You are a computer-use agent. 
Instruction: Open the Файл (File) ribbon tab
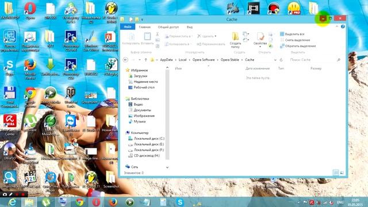(128, 27)
